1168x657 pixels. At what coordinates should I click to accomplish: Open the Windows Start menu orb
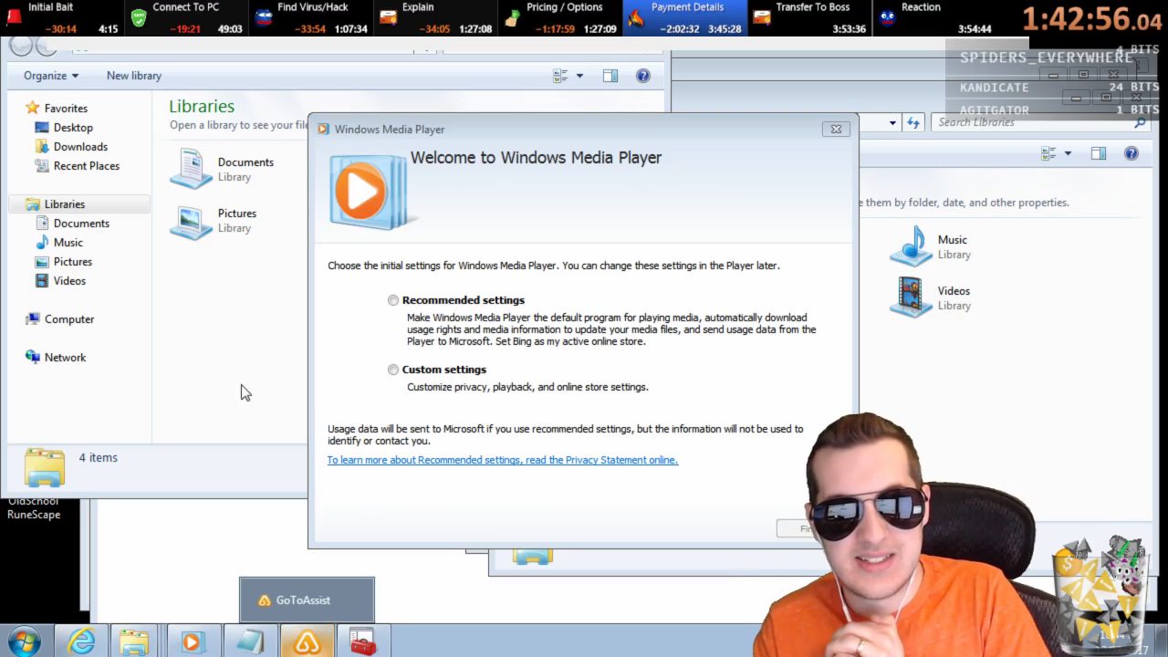click(x=25, y=641)
